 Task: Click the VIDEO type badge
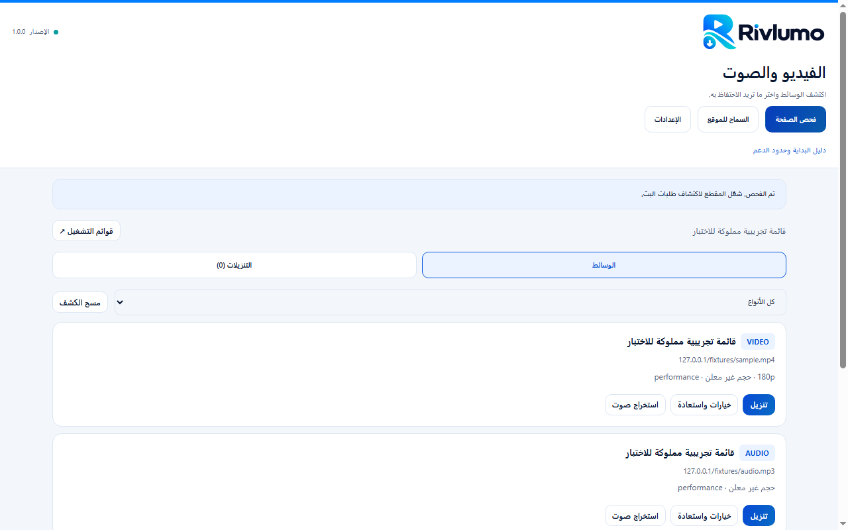click(758, 342)
